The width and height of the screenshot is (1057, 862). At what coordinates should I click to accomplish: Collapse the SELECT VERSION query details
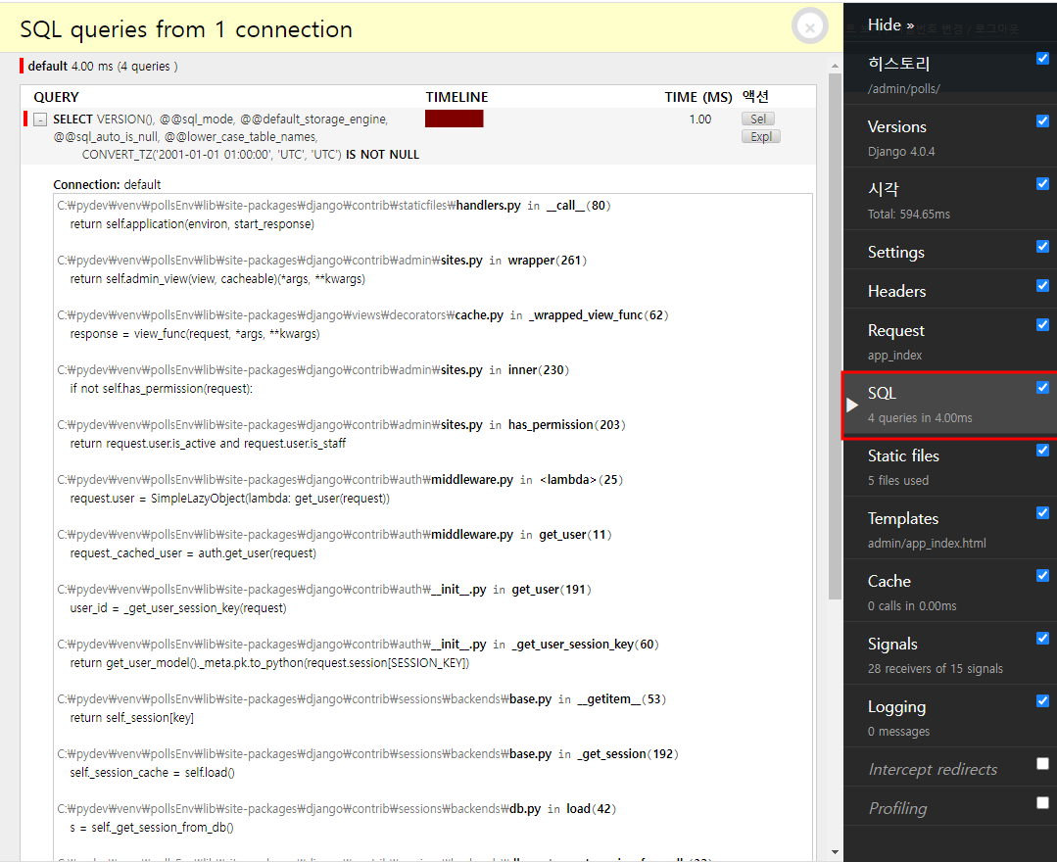pos(40,120)
